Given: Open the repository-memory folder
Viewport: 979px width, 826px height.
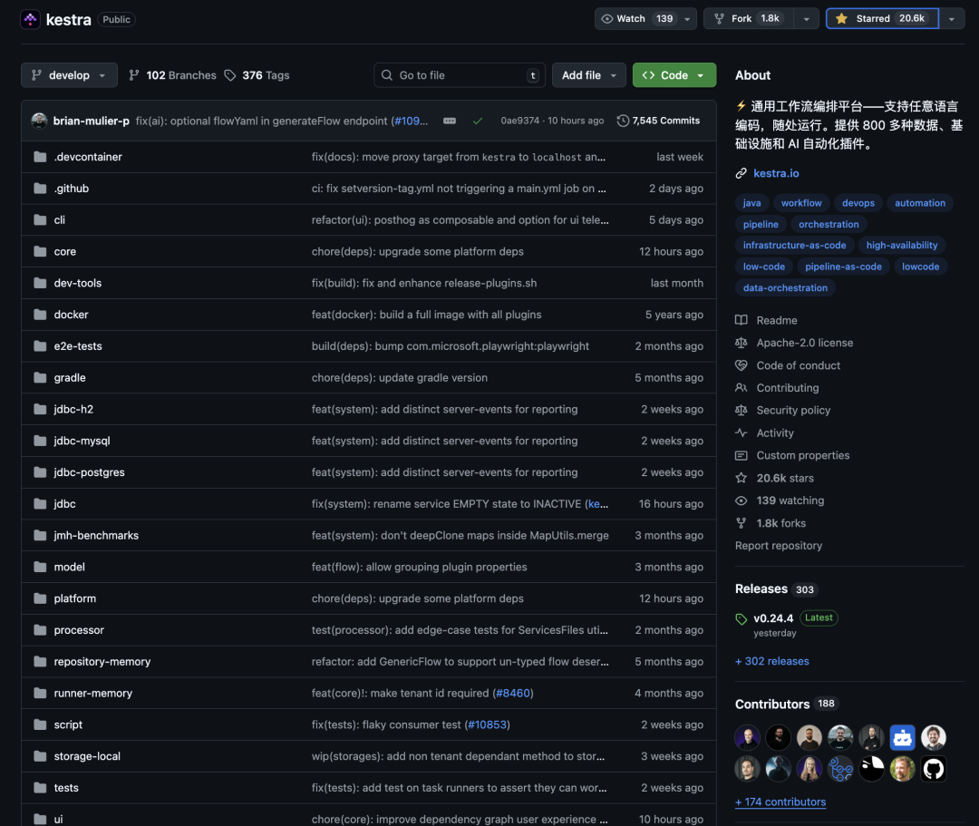Looking at the screenshot, I should (102, 662).
